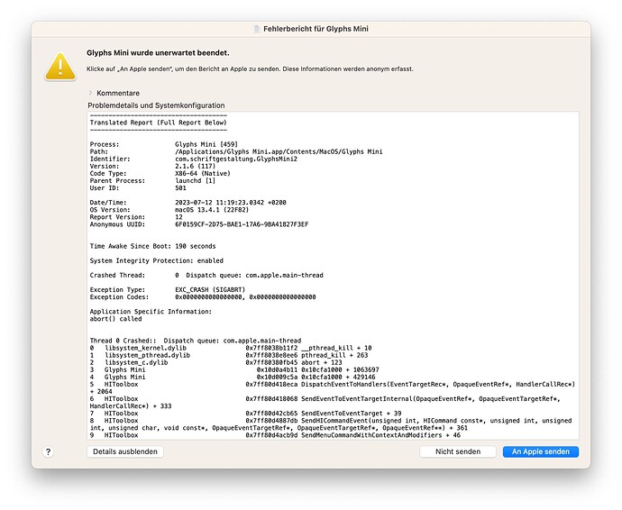Click the process value 'Glyphs Mini [459]'
Image resolution: width=622 pixels, height=510 pixels.
pyautogui.click(x=206, y=144)
